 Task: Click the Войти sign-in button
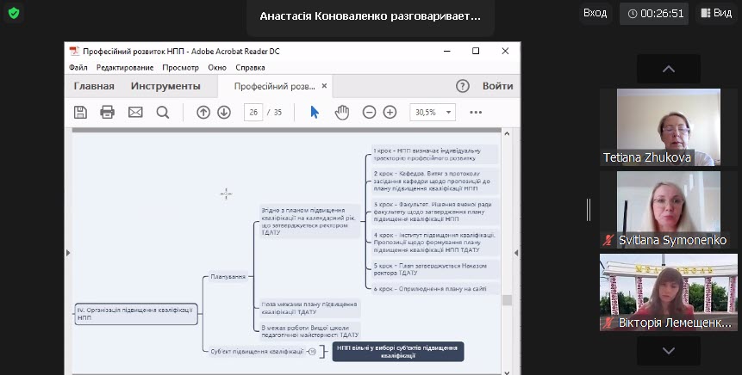click(x=497, y=86)
